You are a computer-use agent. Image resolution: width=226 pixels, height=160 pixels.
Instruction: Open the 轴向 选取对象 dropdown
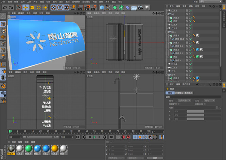(x=184, y=101)
